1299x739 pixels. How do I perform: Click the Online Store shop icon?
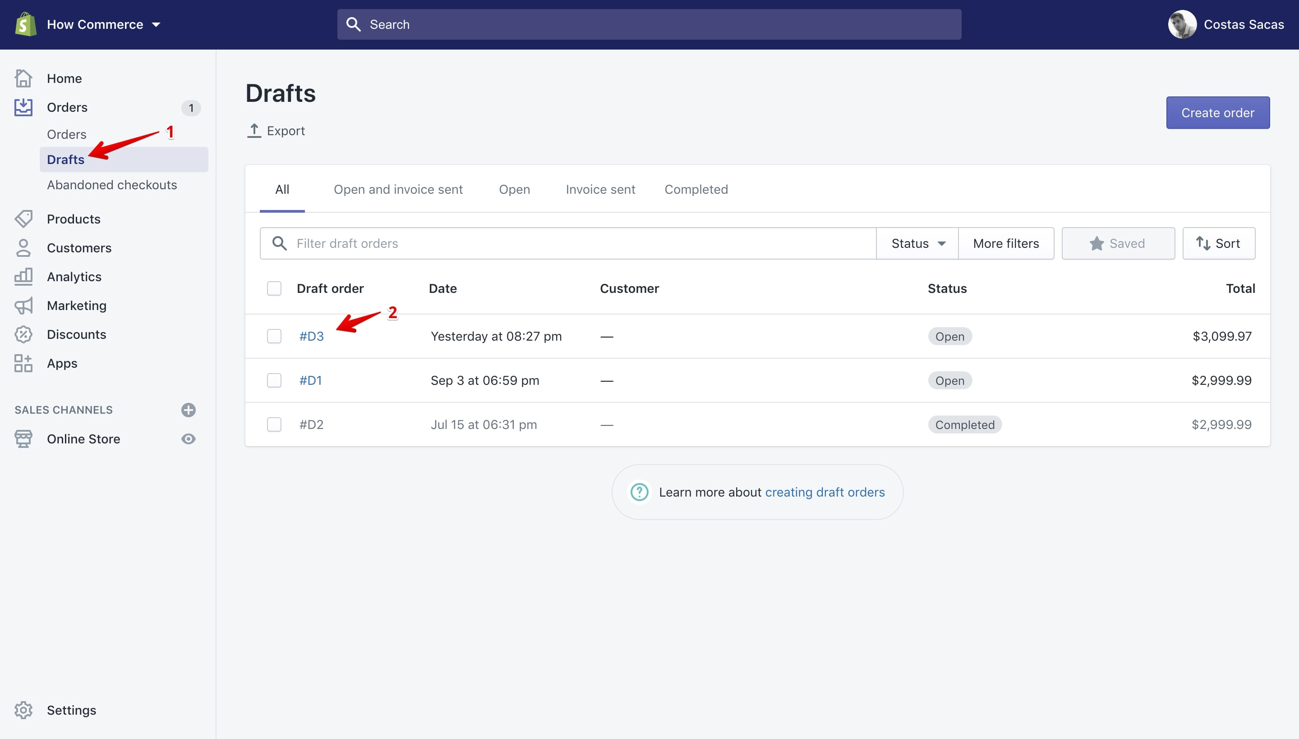click(x=23, y=439)
